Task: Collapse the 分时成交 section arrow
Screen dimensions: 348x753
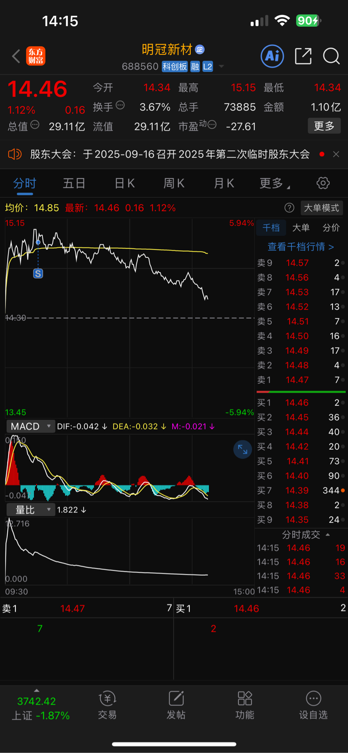Action: pos(328,535)
